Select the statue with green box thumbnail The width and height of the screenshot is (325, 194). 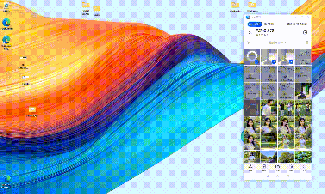(303, 91)
